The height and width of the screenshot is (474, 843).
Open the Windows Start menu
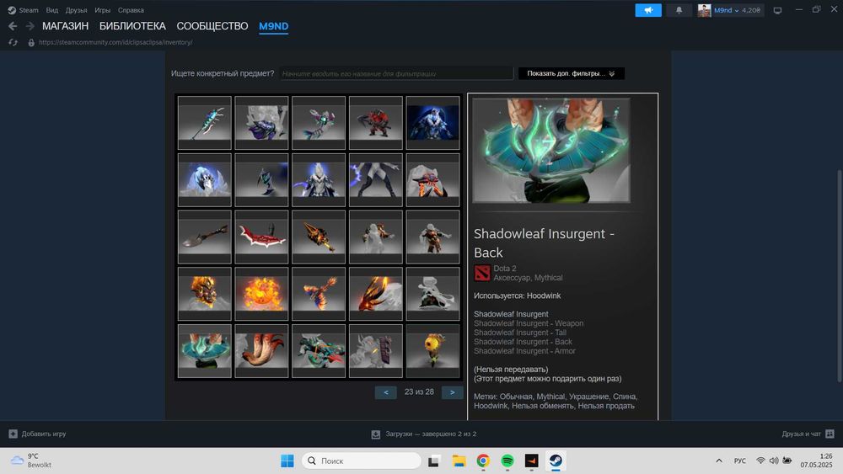pos(287,461)
